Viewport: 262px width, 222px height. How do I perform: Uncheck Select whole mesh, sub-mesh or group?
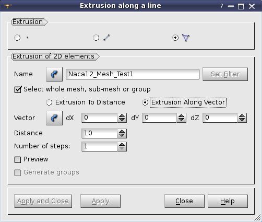point(18,89)
